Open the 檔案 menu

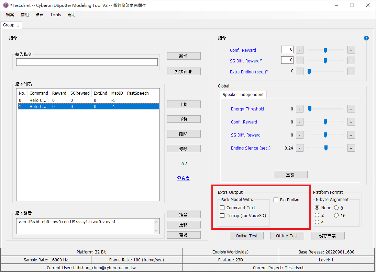10,15
